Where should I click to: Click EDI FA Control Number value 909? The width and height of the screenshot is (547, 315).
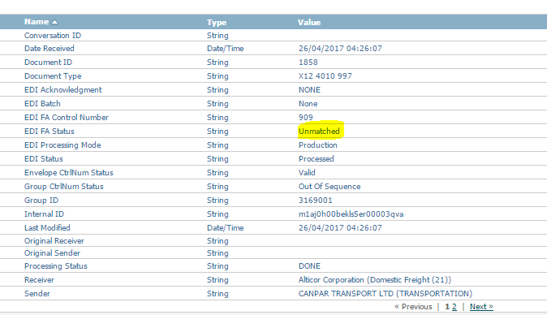(x=306, y=117)
